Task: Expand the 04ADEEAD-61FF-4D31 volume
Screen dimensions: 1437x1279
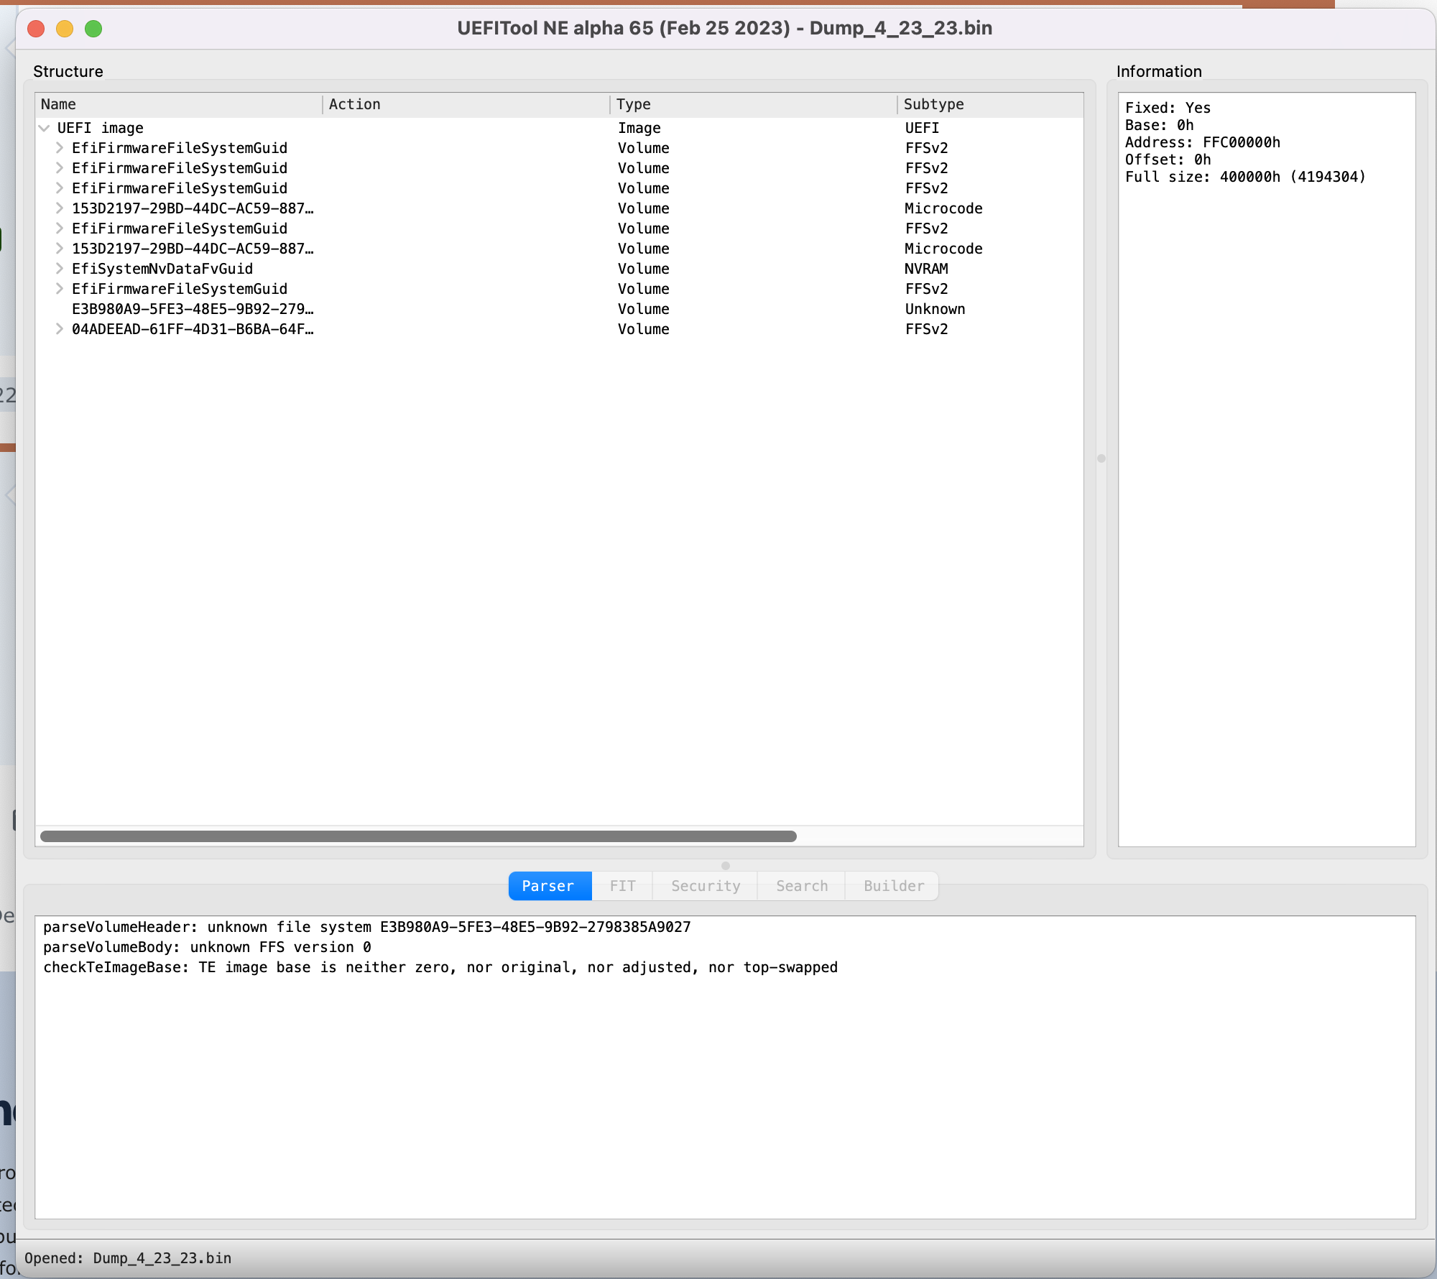Action: [x=60, y=329]
